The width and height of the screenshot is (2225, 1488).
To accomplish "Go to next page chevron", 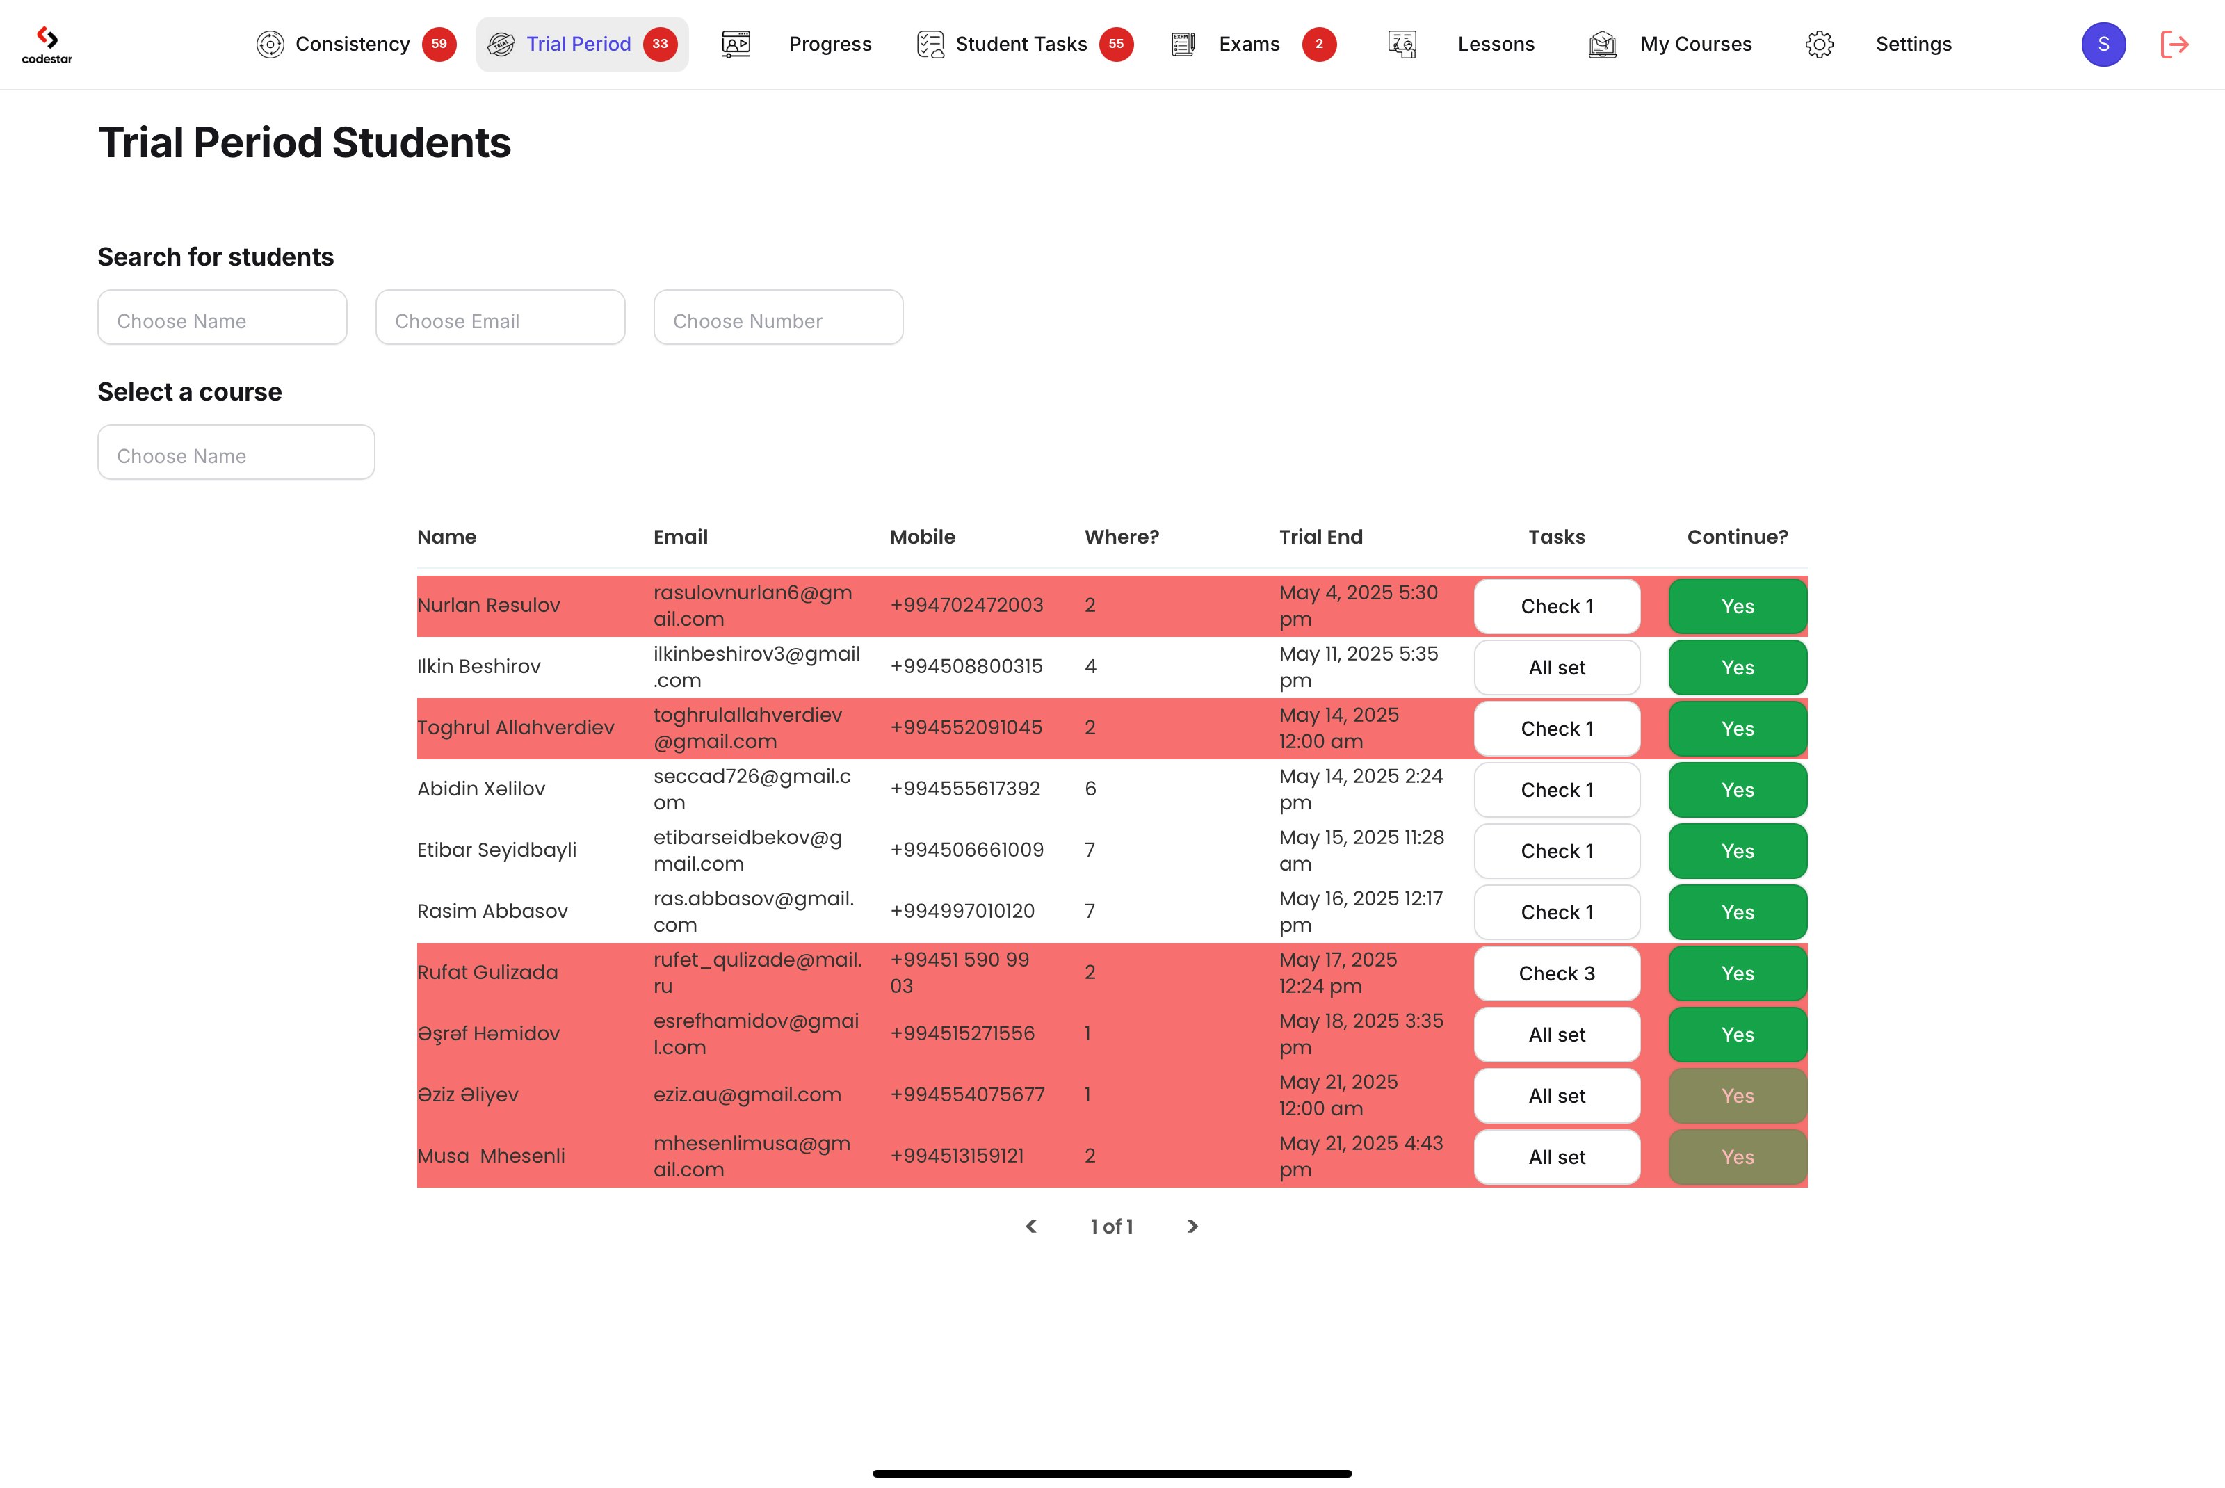I will pos(1192,1227).
